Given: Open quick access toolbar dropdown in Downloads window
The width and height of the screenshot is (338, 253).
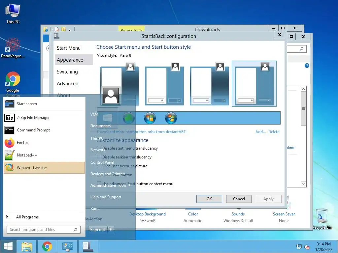Looking at the screenshot, I should point(70,30).
